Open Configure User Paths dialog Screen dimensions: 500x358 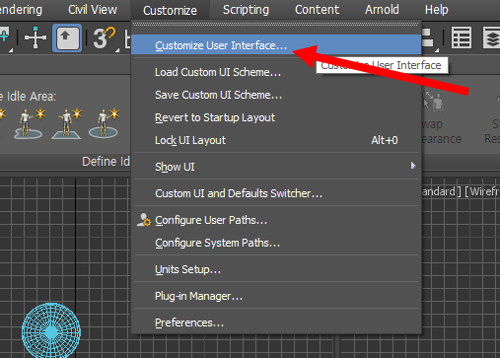pyautogui.click(x=276, y=220)
